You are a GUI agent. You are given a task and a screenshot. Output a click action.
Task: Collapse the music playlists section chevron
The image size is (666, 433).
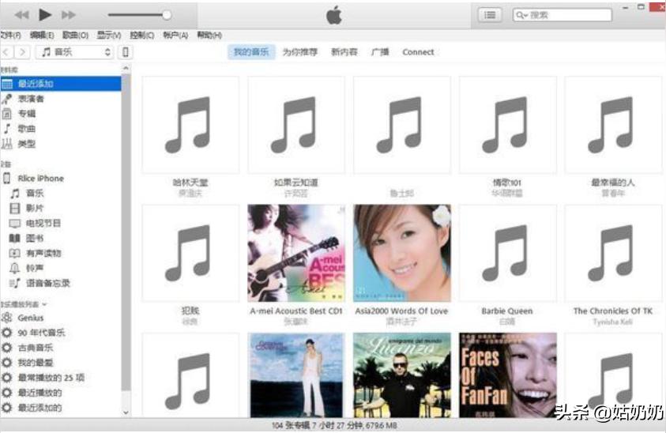[x=44, y=304]
